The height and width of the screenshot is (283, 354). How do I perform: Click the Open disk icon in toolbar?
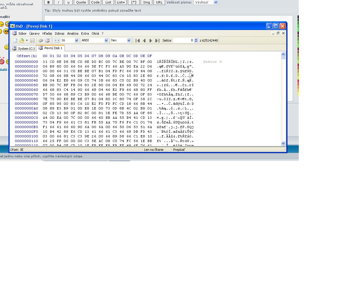pos(47,40)
